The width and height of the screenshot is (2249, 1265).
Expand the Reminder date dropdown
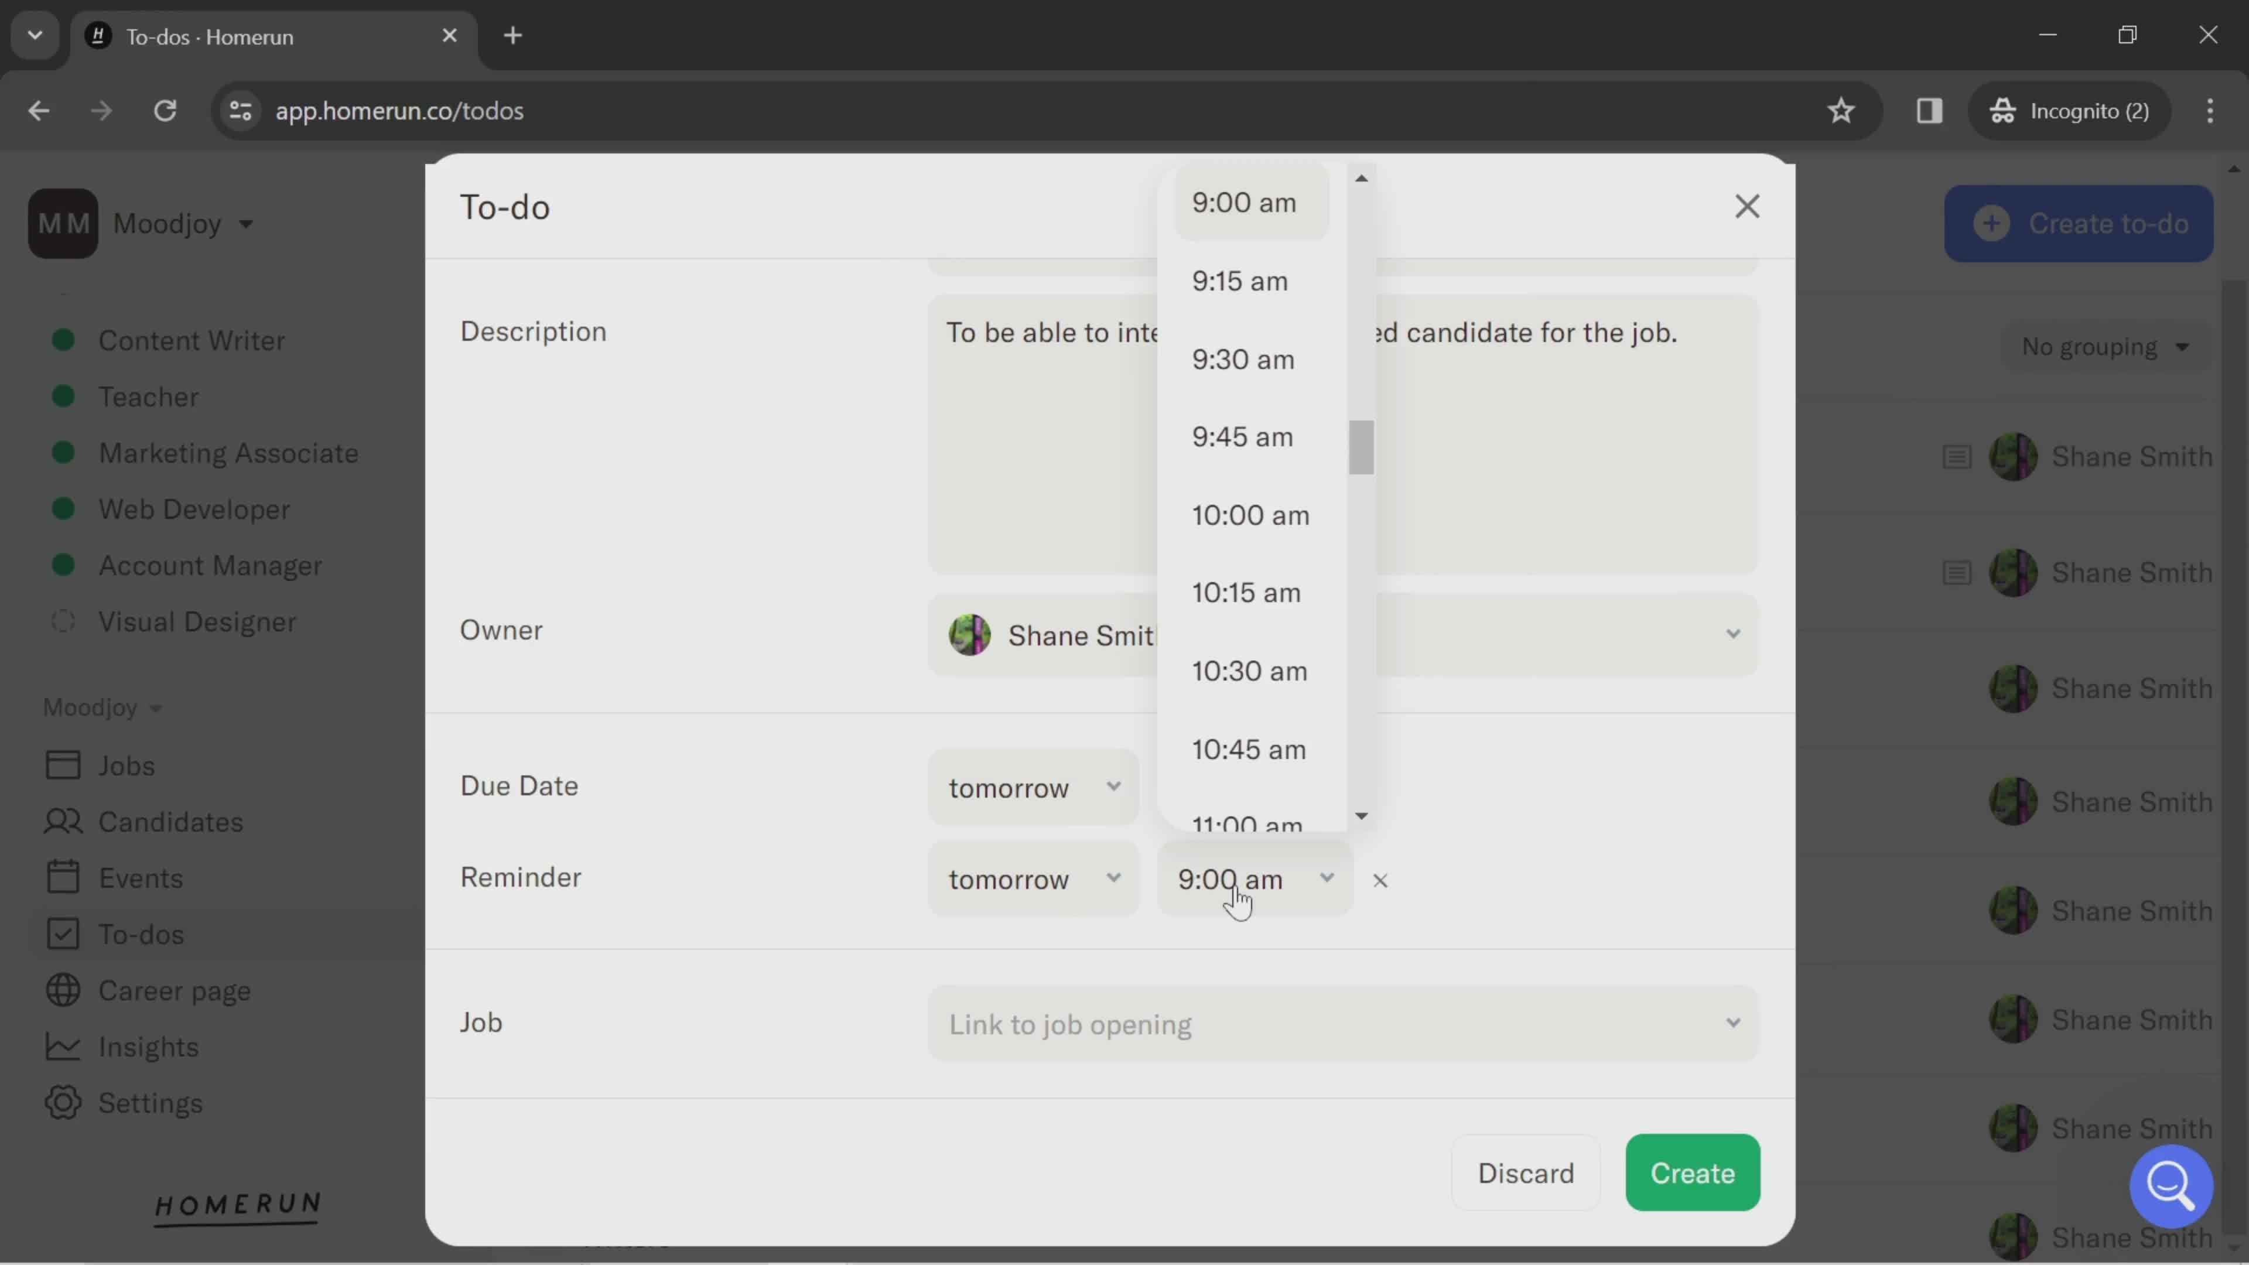pos(1030,877)
